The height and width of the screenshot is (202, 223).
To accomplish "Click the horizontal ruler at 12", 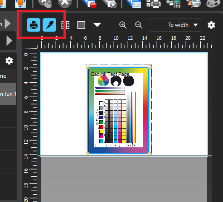I will coord(130,38).
